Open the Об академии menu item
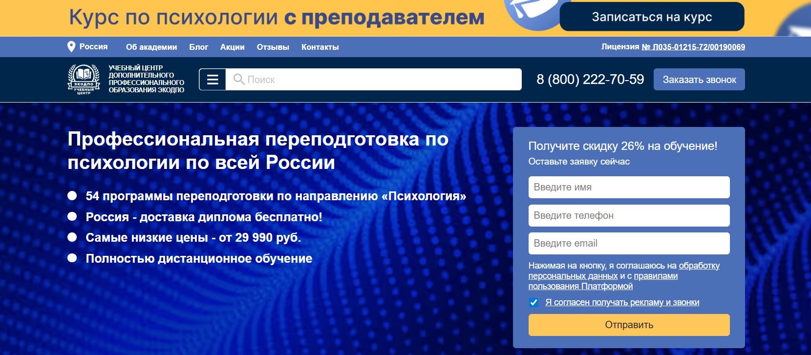 [x=151, y=47]
